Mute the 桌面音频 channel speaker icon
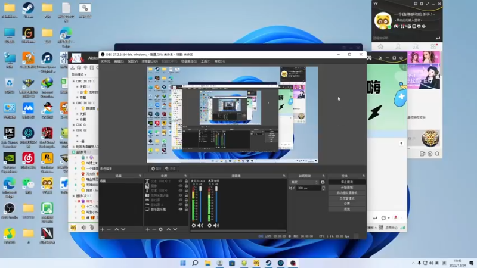Viewport: 477px width, 268px height. pos(216,225)
